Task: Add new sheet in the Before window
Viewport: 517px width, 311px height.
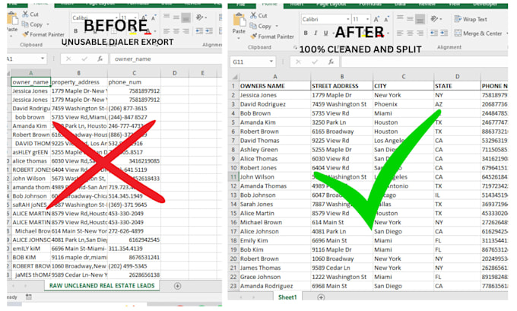Action: coord(177,286)
